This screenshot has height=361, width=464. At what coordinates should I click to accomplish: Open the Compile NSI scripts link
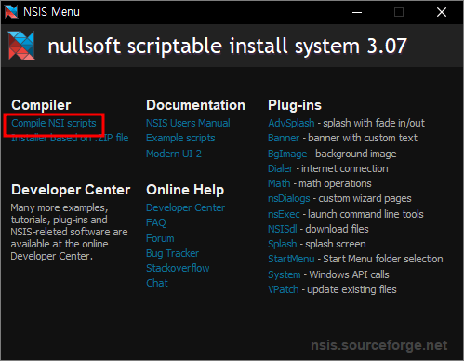click(x=54, y=123)
